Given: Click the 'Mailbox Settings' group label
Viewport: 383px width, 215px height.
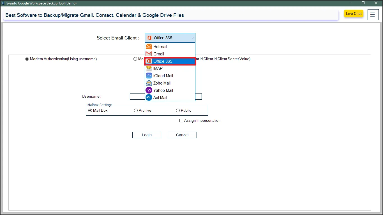Looking at the screenshot, I should [100, 105].
